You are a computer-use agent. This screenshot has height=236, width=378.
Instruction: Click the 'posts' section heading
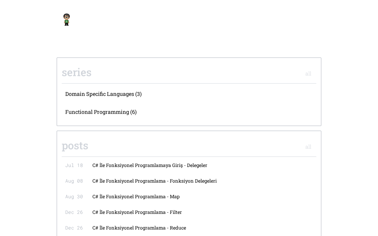75,146
